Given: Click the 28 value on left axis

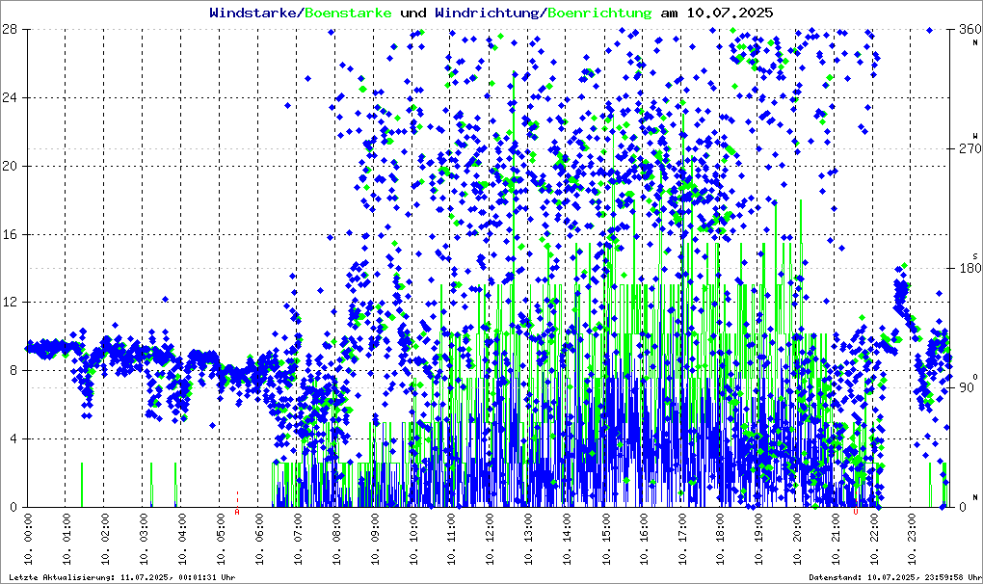Looking at the screenshot, I should pyautogui.click(x=12, y=30).
